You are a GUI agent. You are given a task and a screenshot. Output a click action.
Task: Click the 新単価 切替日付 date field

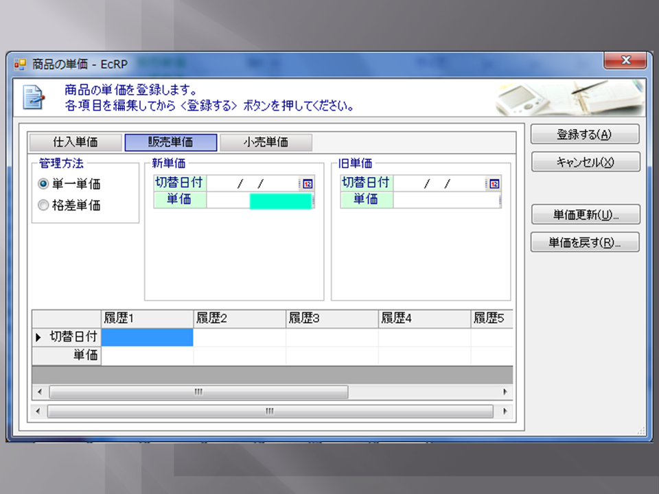253,184
